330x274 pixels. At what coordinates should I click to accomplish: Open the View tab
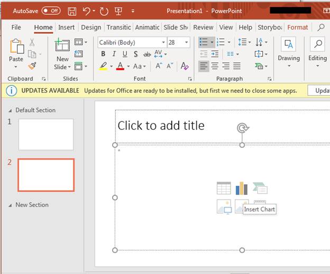(x=226, y=27)
